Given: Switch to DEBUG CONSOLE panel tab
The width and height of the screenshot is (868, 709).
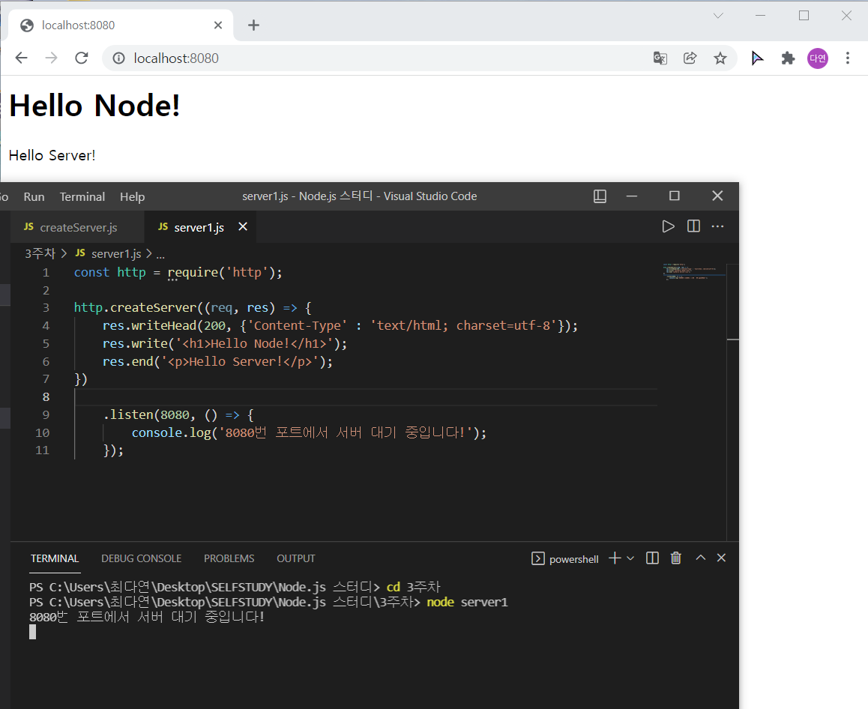Looking at the screenshot, I should (141, 558).
